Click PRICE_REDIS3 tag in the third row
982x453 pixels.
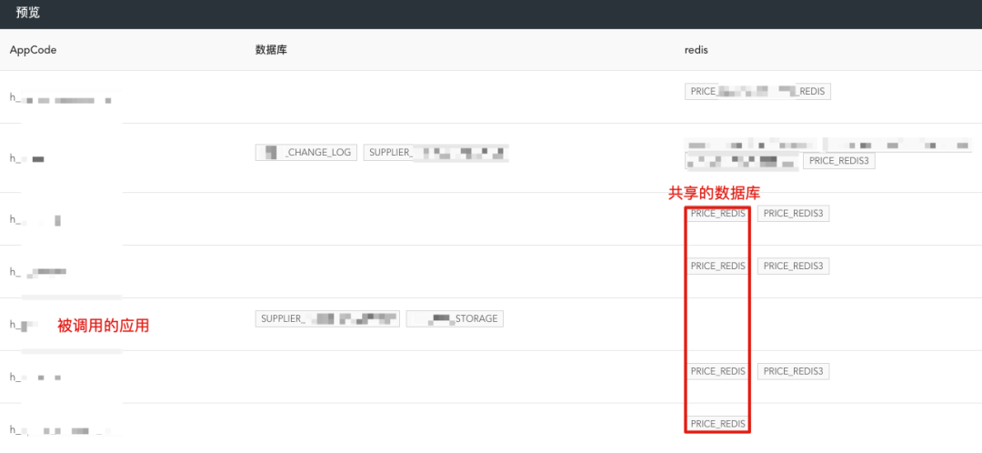click(793, 214)
